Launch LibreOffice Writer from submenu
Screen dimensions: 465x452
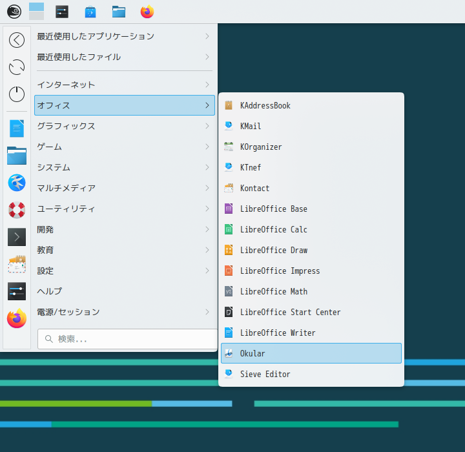point(311,333)
